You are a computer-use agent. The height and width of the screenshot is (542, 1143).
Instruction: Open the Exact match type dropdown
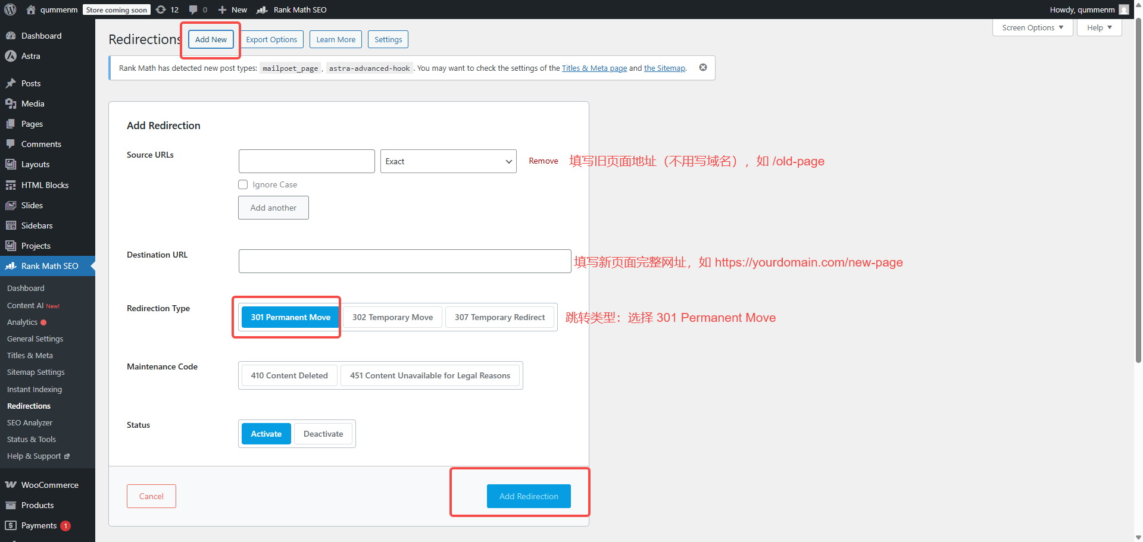pyautogui.click(x=448, y=161)
